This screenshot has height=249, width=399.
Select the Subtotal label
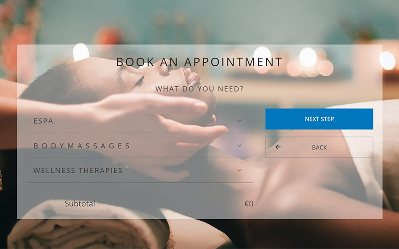[80, 204]
